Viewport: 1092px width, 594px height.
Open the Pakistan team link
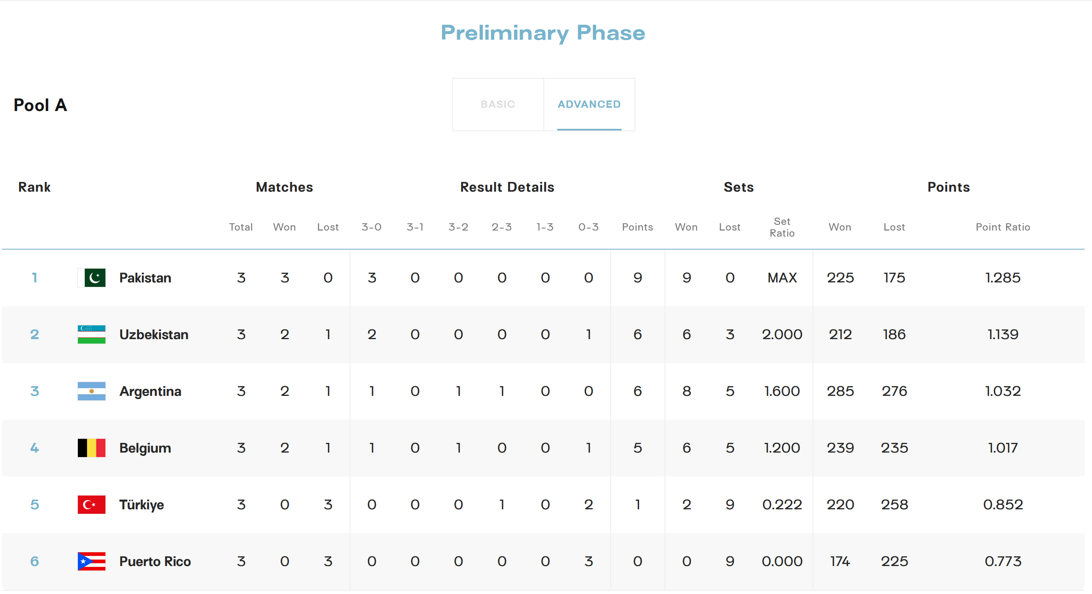click(145, 278)
